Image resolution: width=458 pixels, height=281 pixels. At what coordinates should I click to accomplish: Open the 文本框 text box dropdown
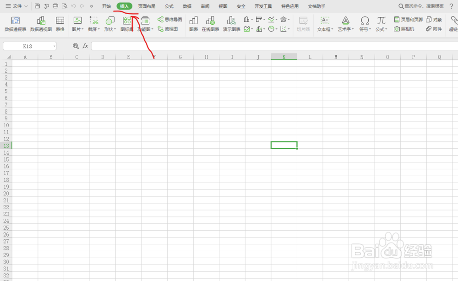(x=325, y=24)
